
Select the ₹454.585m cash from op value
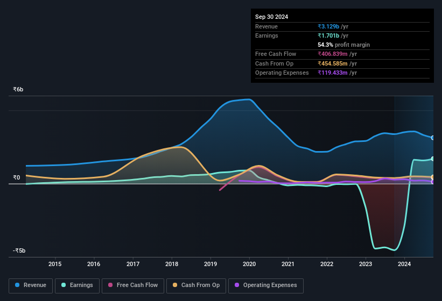[x=333, y=63]
